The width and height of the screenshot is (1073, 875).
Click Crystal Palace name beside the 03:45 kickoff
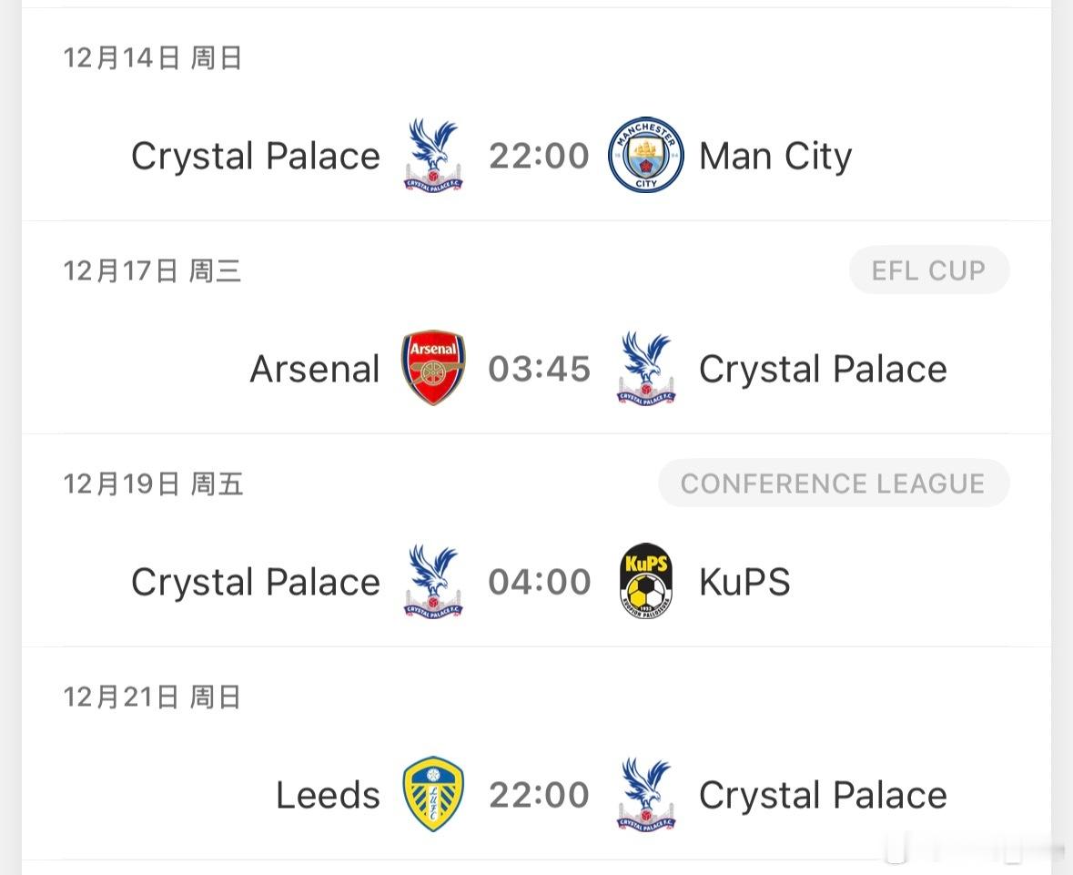(x=823, y=369)
